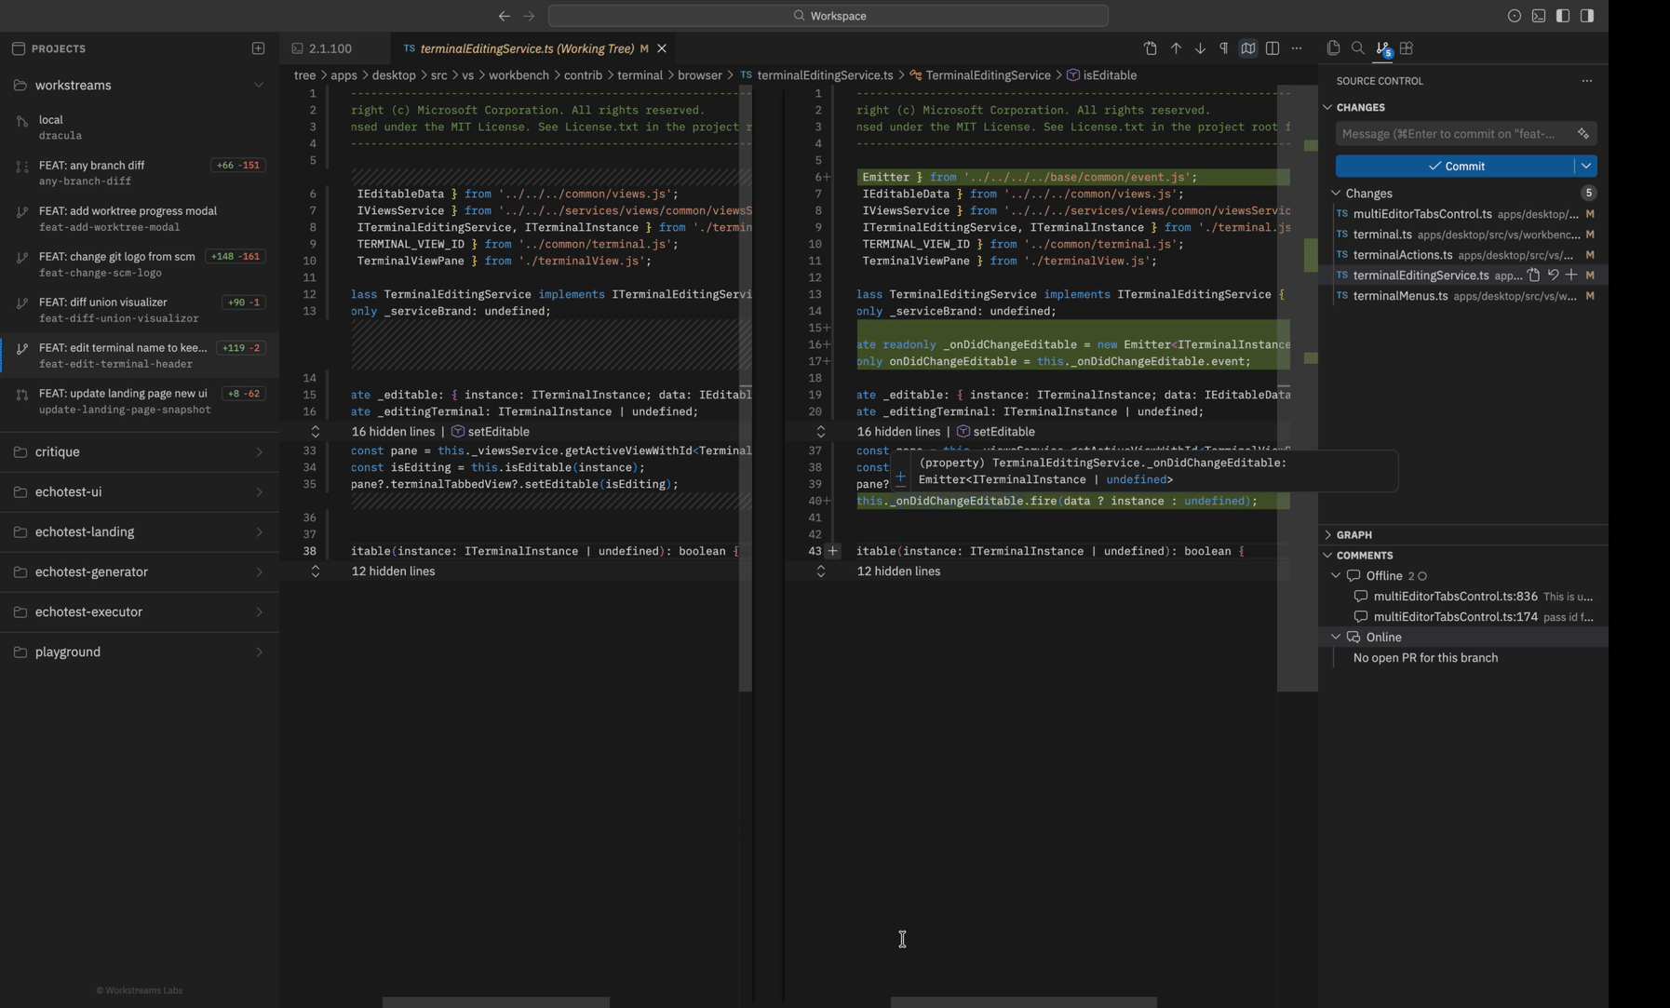Collapse the hidden lines expander at line 16

(x=316, y=431)
